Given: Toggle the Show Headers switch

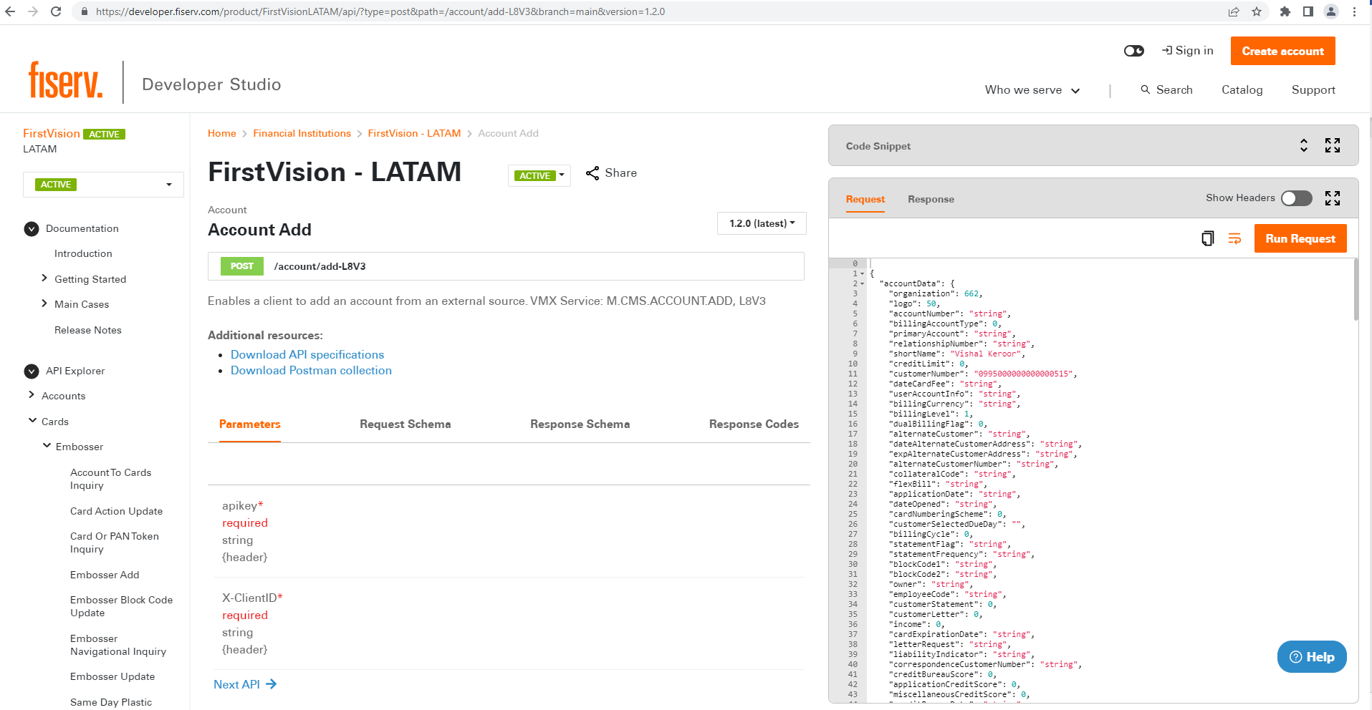Looking at the screenshot, I should pos(1295,198).
